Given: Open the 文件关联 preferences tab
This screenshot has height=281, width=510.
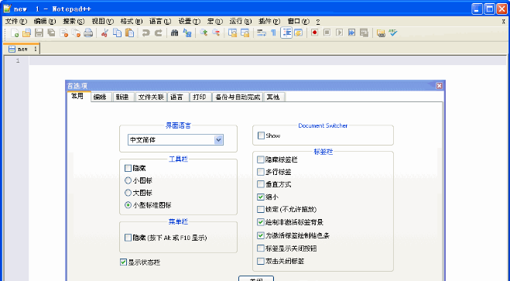Looking at the screenshot, I should [x=151, y=98].
